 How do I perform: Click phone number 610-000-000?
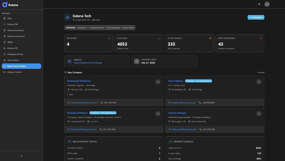209,129
